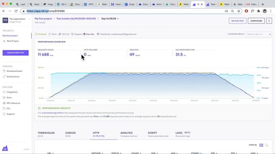Image resolution: width=275 pixels, height=154 pixels.
Task: Sort table by STDDEV column
Action: click(x=196, y=153)
